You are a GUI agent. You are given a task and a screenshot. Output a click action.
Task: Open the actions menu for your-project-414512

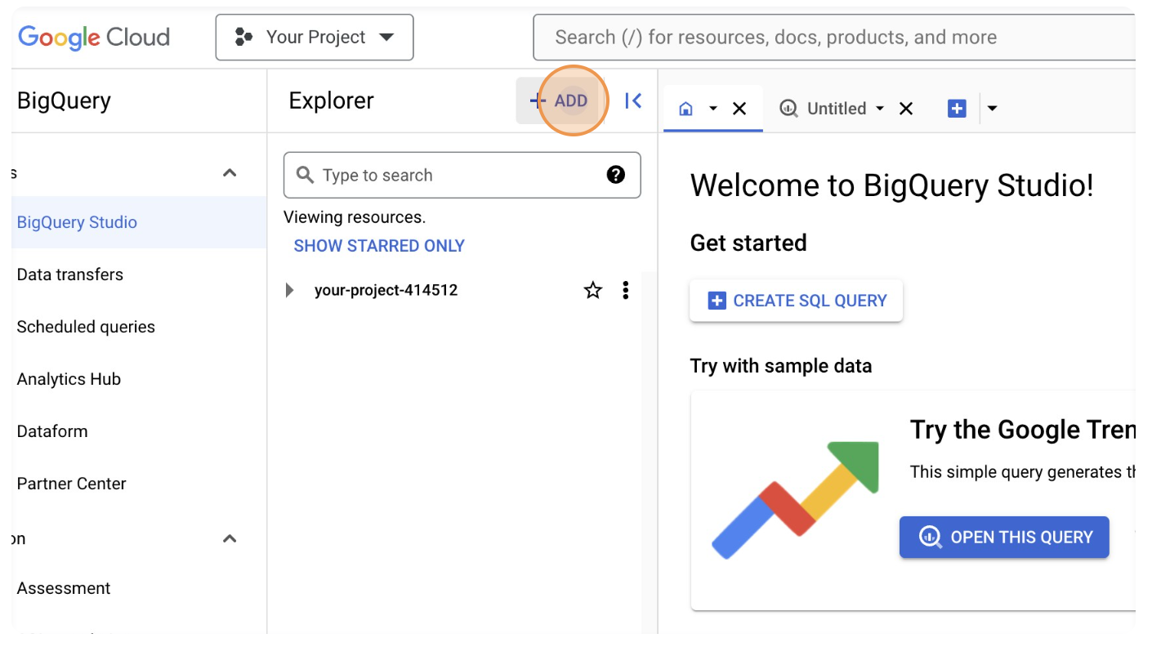(626, 290)
